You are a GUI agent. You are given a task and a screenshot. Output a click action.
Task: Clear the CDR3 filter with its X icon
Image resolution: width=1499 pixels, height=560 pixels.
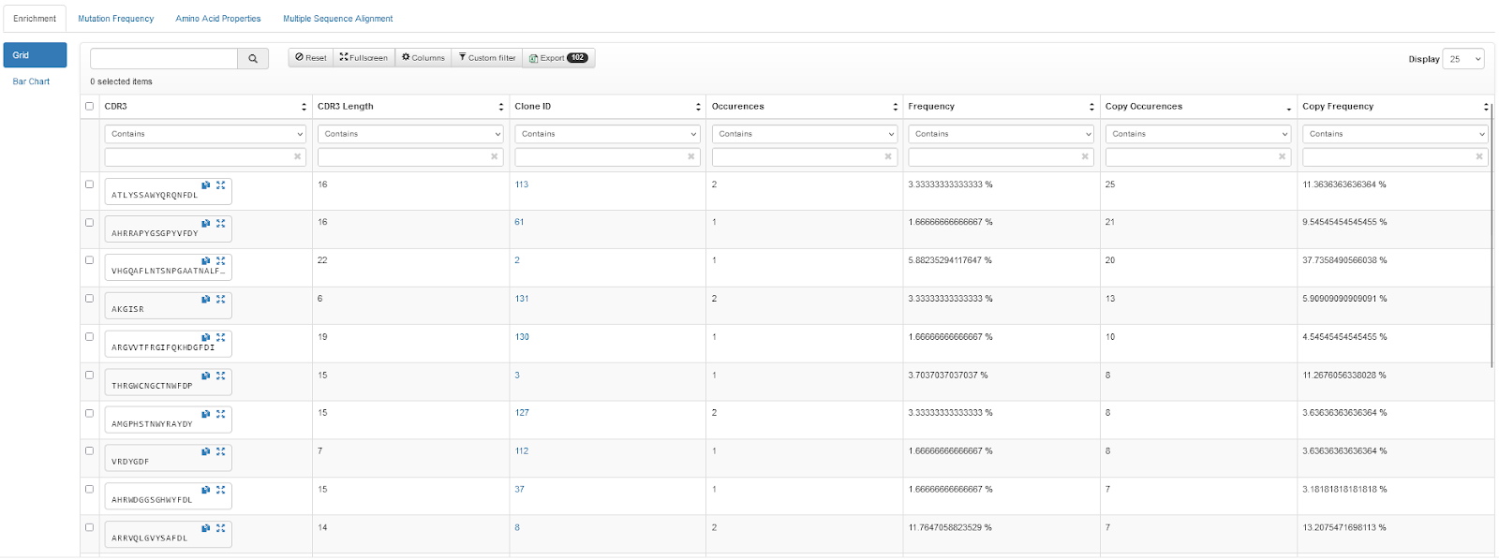coord(298,156)
